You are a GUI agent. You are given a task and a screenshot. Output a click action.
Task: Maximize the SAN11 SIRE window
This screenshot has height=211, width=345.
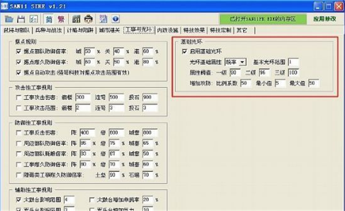point(328,6)
